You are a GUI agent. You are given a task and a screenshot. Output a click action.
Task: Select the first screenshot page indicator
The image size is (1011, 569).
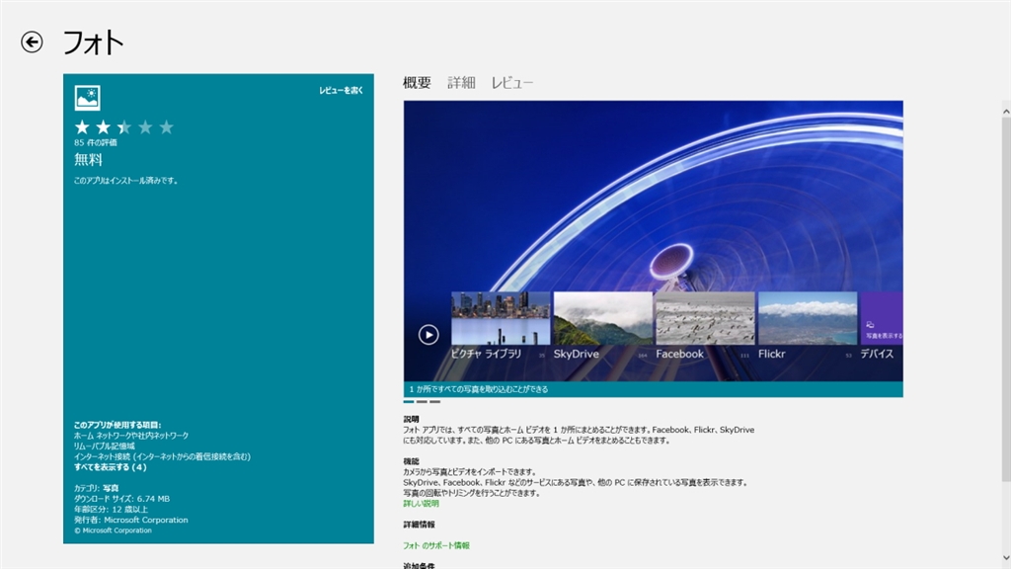pos(409,401)
